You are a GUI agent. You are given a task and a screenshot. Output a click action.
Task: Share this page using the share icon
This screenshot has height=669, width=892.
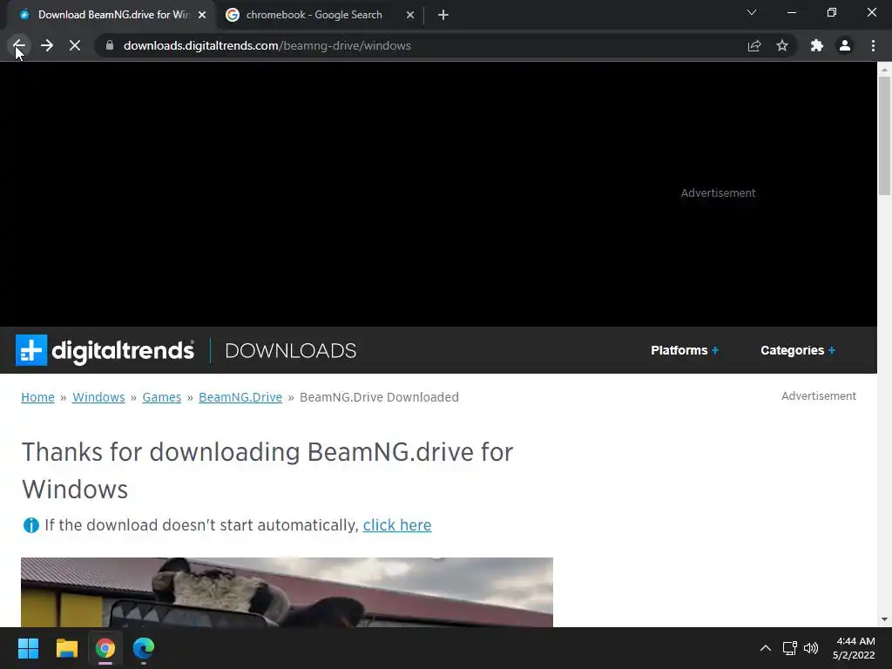754,45
